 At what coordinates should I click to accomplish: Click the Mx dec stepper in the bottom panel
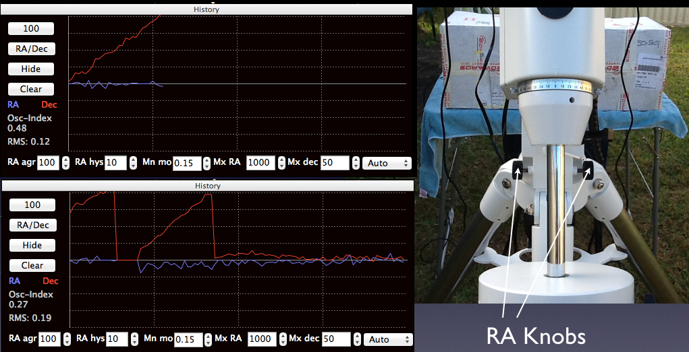tap(356, 339)
